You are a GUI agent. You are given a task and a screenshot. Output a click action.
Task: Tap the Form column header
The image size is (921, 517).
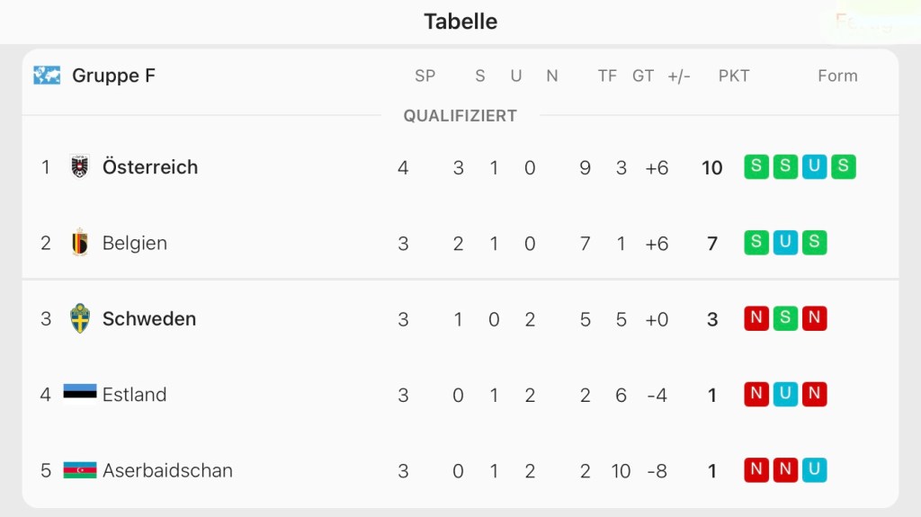point(837,76)
